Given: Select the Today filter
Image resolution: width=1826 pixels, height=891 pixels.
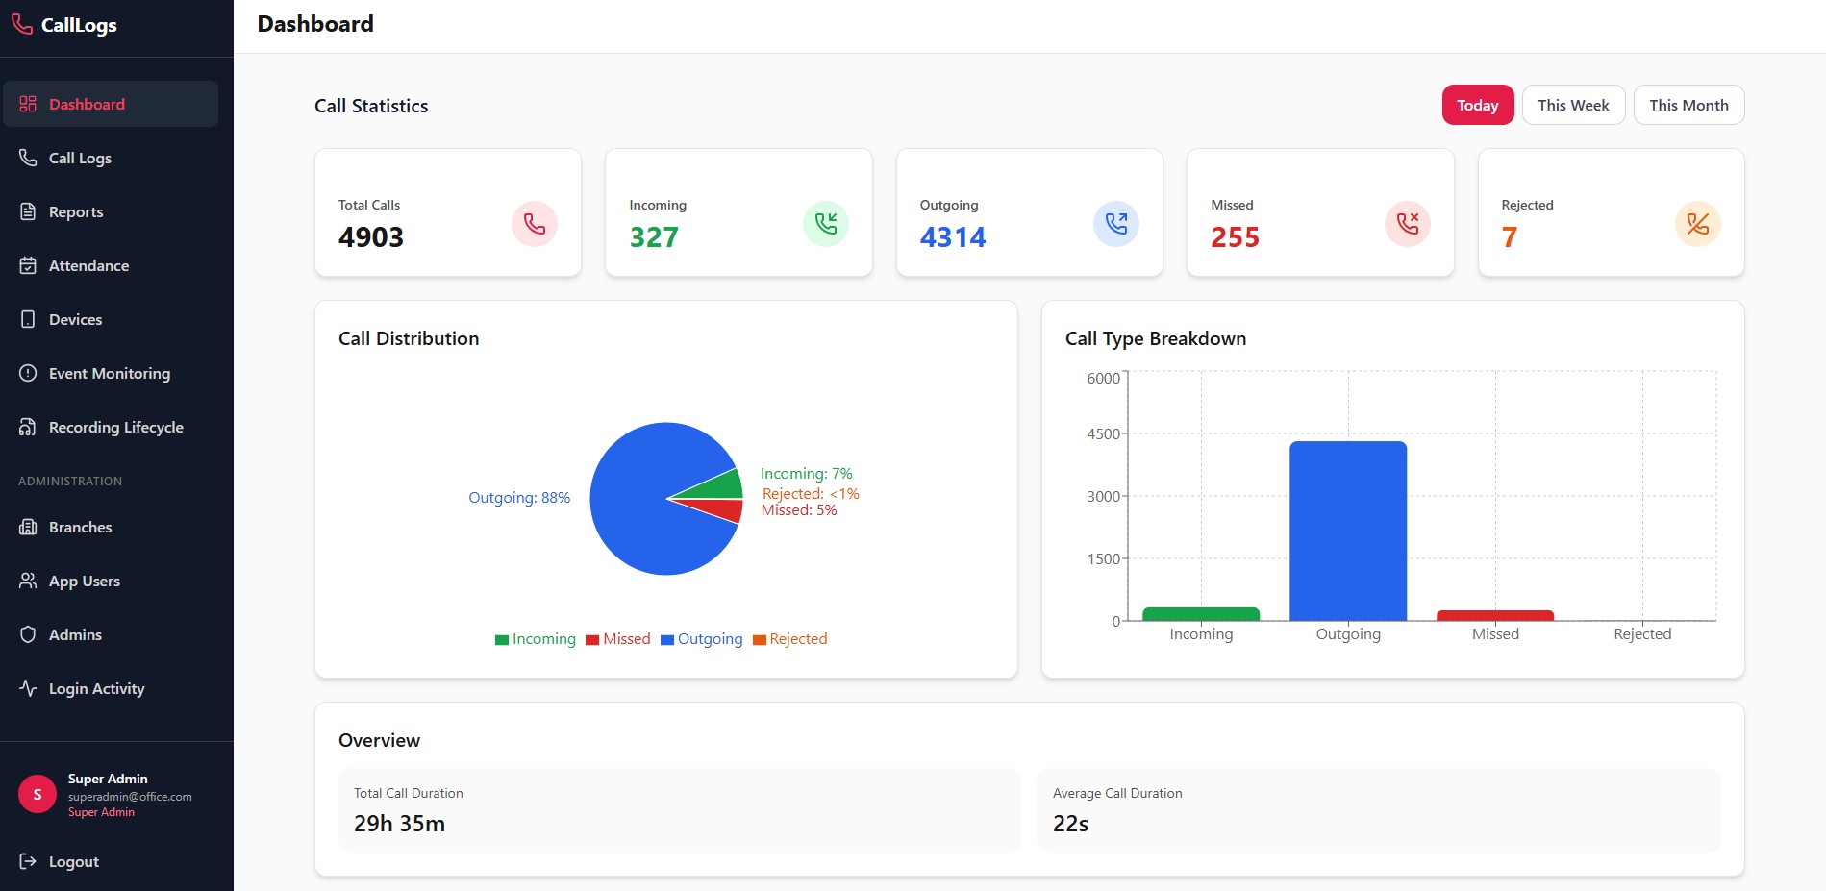Looking at the screenshot, I should point(1478,105).
